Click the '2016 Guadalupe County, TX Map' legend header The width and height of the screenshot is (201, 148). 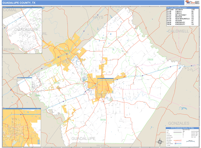pyautogui.click(x=182, y=128)
